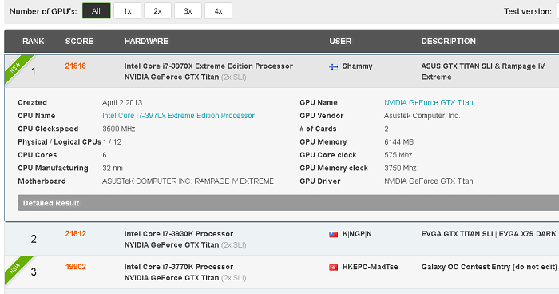Open score 21812 result
The image size is (559, 294).
76,234
